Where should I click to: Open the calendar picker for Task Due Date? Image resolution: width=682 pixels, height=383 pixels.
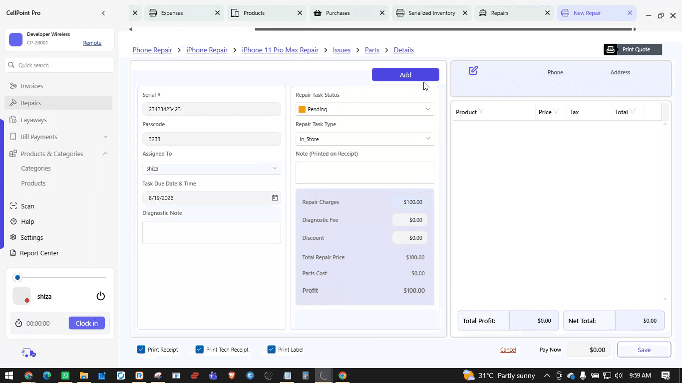click(275, 198)
